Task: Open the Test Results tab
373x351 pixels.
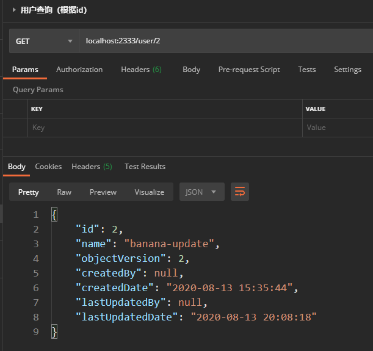Action: click(145, 166)
